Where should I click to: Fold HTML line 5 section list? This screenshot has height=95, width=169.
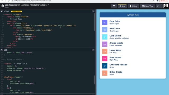click(3, 23)
